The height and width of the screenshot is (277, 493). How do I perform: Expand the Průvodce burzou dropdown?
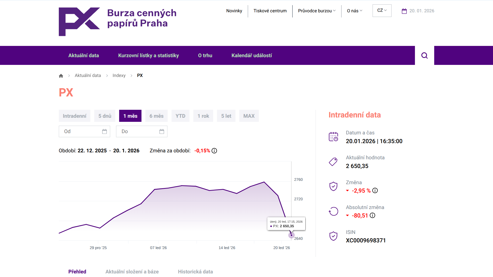[x=317, y=11]
